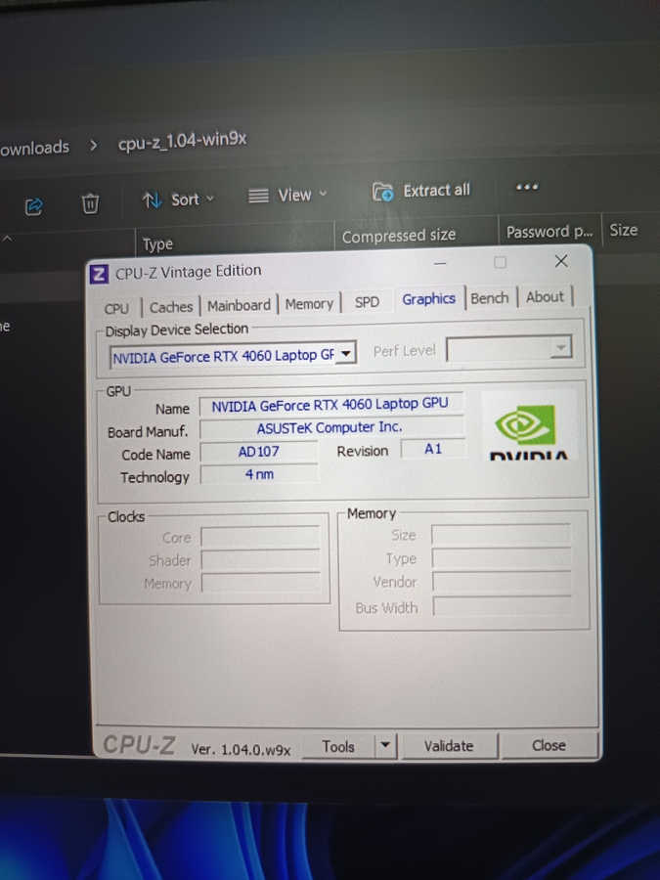Click the share icon in Explorer toolbar
This screenshot has height=880, width=660.
click(x=34, y=205)
